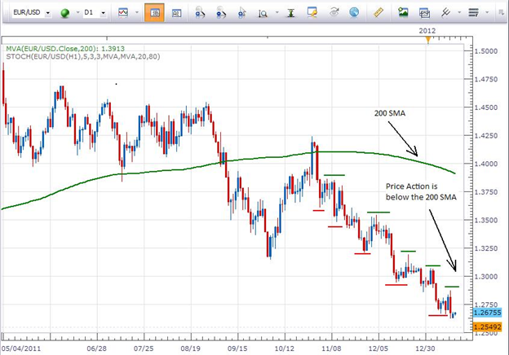Screen dimensions: 509x355
Task: Click the orange 2012 year marker on timeline
Action: (x=428, y=40)
